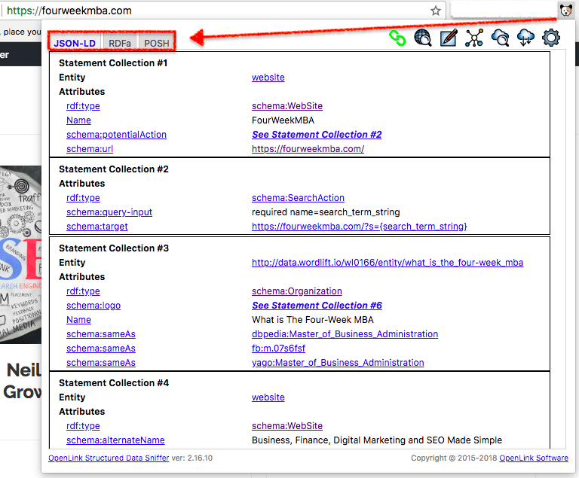The height and width of the screenshot is (478, 579).
Task: Click schema:sameAs beside the dbpedia value
Action: (x=101, y=334)
